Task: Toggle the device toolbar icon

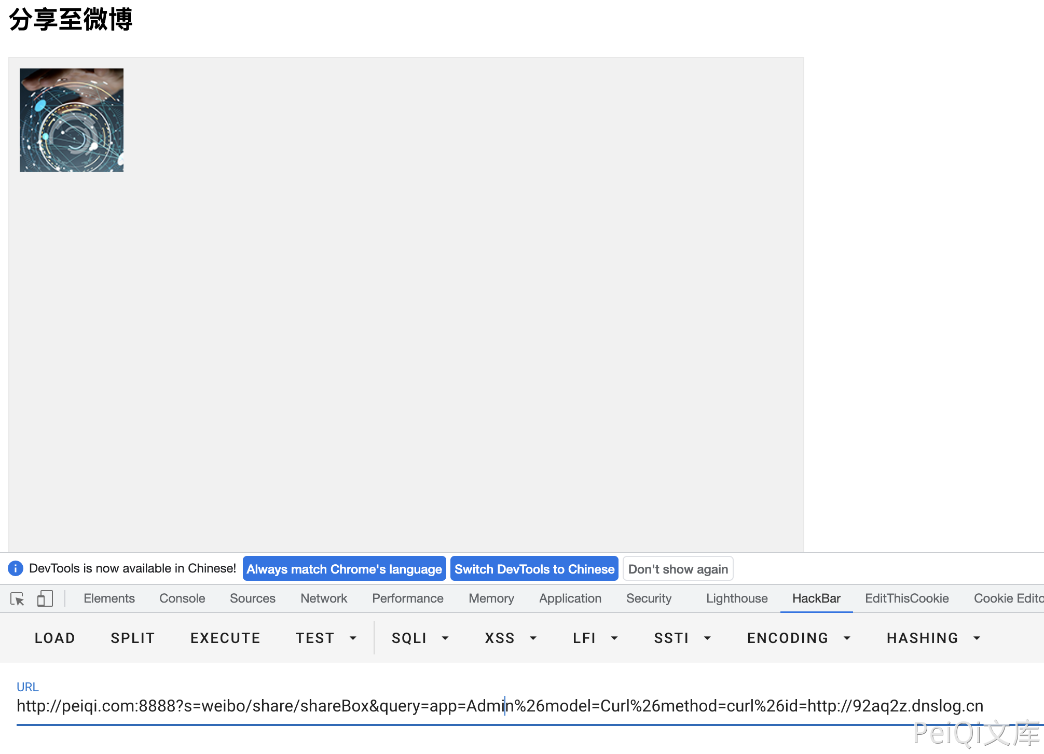Action: tap(45, 599)
